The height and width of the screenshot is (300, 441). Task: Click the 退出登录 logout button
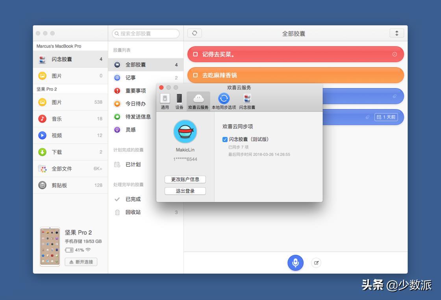pyautogui.click(x=185, y=191)
